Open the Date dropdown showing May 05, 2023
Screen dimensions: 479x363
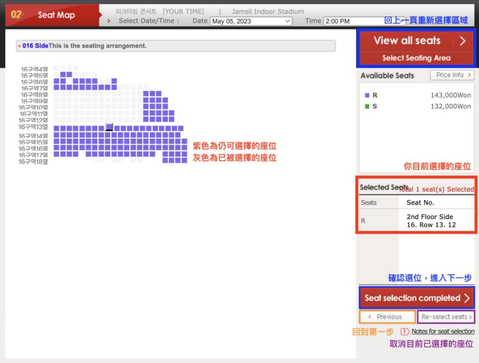pyautogui.click(x=251, y=21)
